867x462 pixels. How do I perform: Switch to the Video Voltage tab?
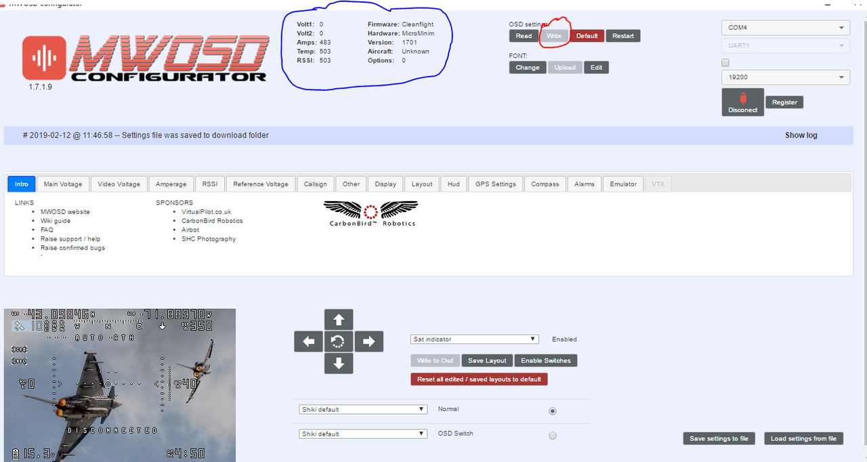[119, 184]
